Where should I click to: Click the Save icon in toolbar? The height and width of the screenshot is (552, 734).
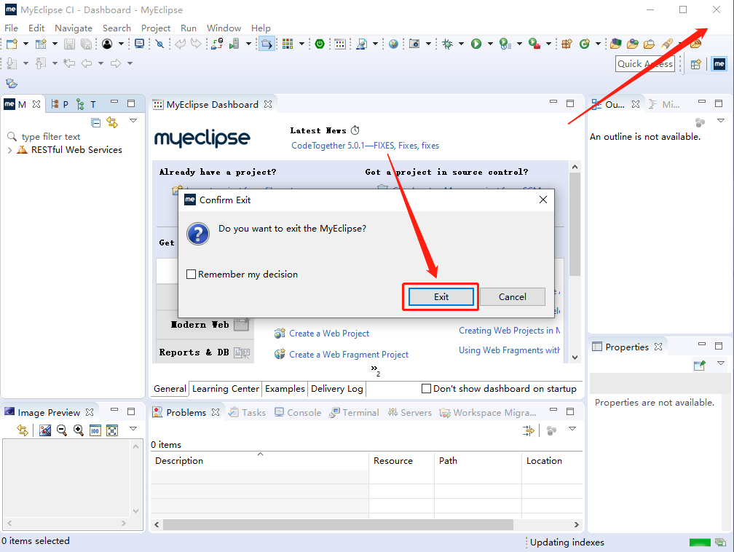pos(69,44)
